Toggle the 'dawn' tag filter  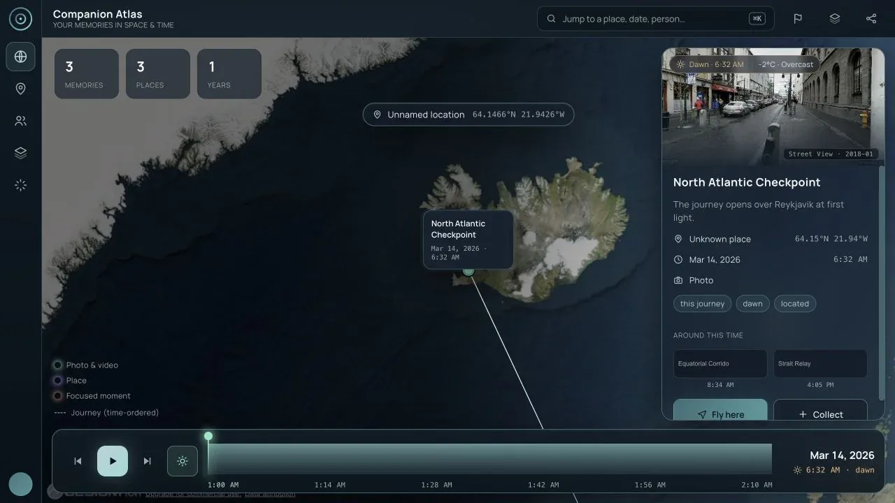click(x=752, y=304)
